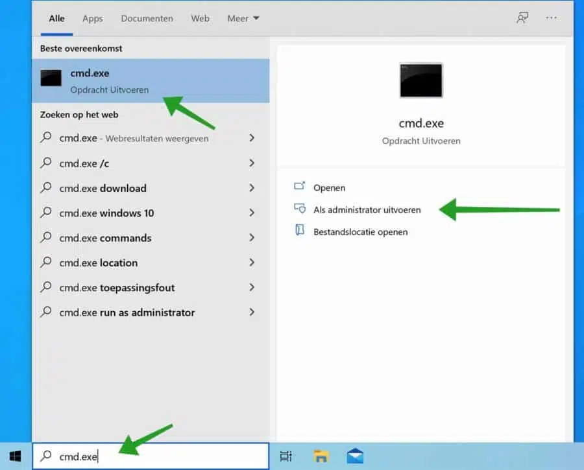Click the large cmd.exe preview icon
Image resolution: width=584 pixels, height=470 pixels.
421,80
